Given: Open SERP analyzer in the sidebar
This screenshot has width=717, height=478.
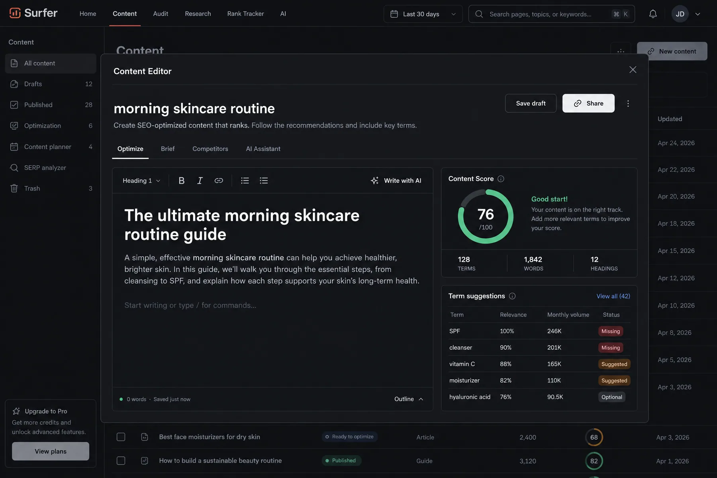Looking at the screenshot, I should point(51,168).
